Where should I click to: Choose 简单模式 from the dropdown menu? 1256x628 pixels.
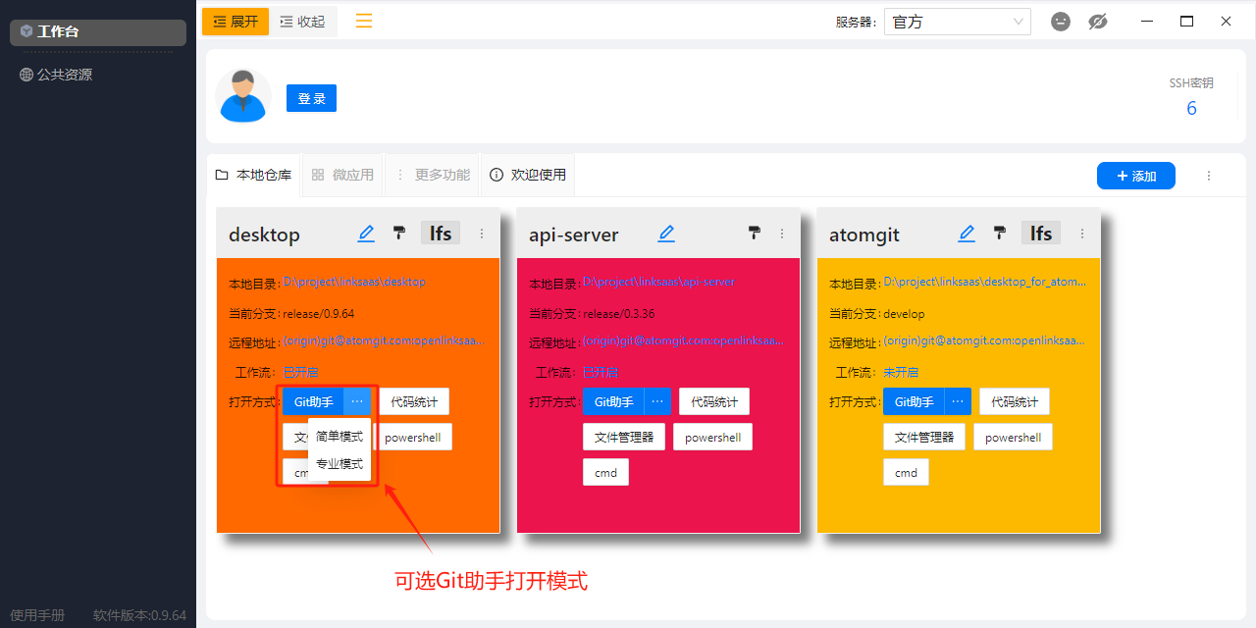click(340, 436)
